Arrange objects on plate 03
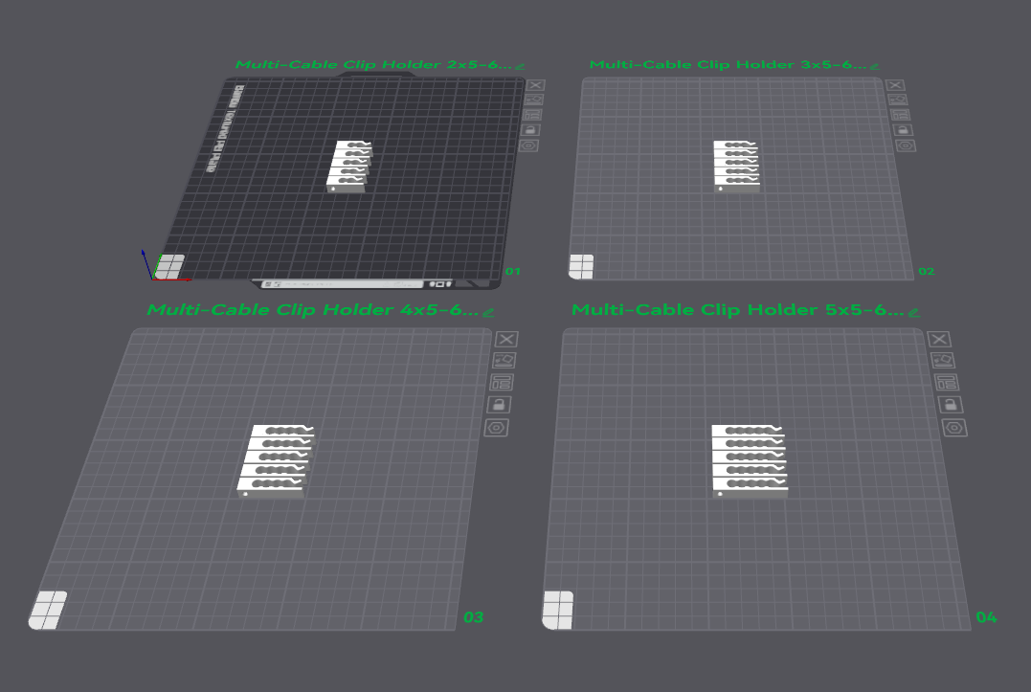The height and width of the screenshot is (692, 1031). [x=502, y=383]
